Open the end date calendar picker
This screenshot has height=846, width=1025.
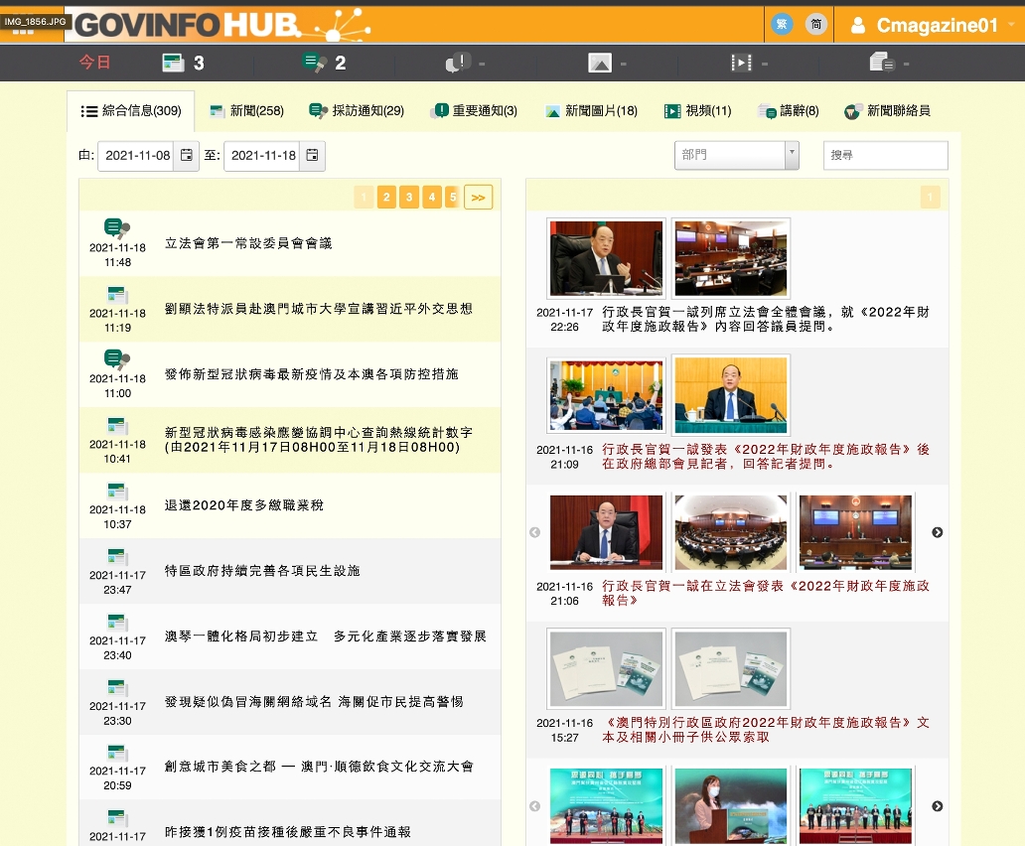[312, 156]
